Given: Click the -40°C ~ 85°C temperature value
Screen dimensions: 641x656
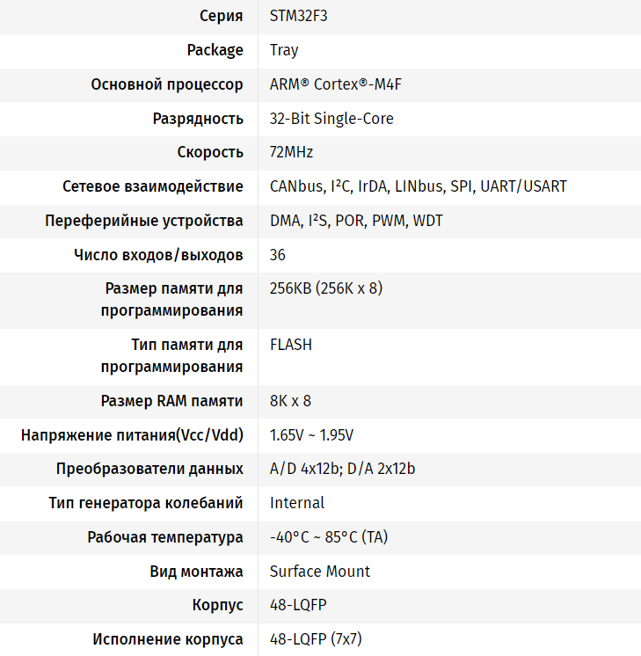Looking at the screenshot, I should coord(328,537).
